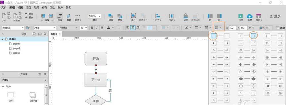The image size is (286, 105).
Task: Open the 布局 menu
Action: 36,7
